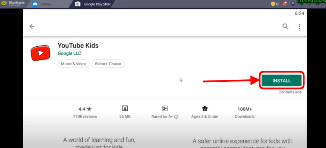Open BlueStacks notifications bell
The height and width of the screenshot is (148, 326).
click(284, 4)
